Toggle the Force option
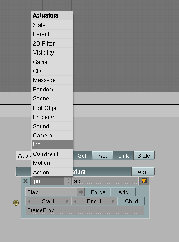179x242 pixels. [98, 192]
